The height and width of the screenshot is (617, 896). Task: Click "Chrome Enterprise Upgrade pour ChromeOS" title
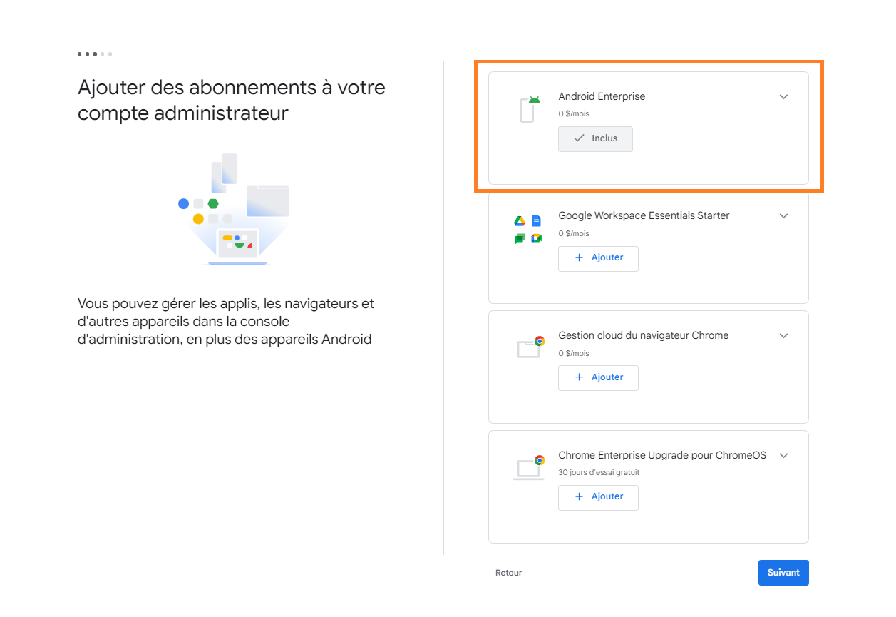tap(662, 455)
